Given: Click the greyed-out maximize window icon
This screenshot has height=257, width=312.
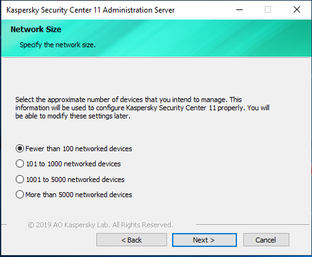Looking at the screenshot, I should point(268,9).
